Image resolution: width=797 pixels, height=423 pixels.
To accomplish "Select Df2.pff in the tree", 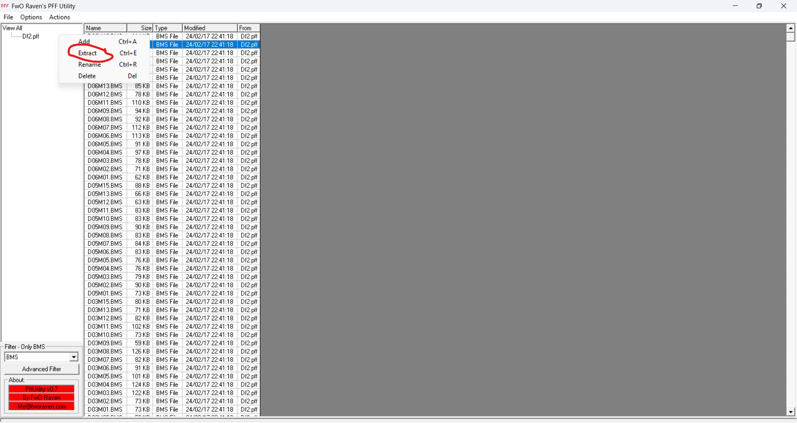I will [x=31, y=36].
